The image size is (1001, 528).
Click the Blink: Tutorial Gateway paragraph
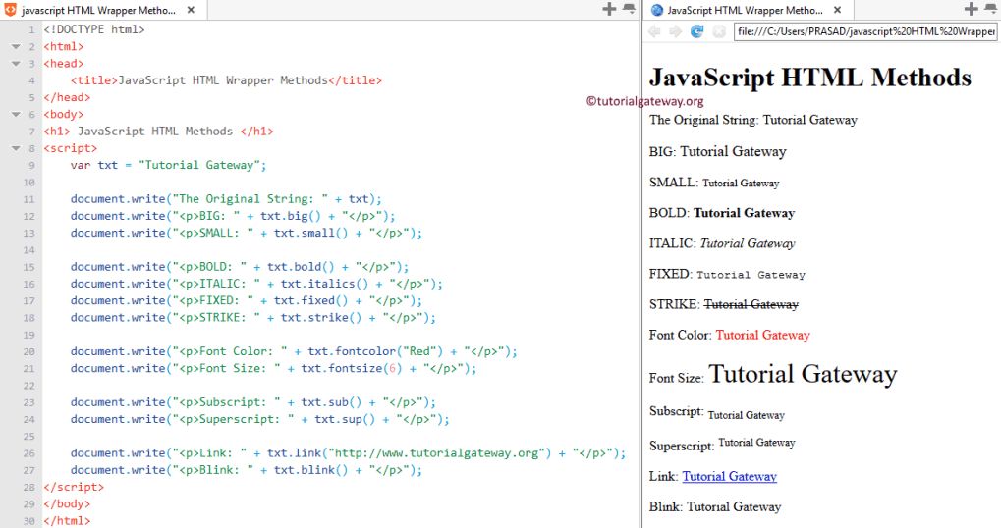coord(715,507)
